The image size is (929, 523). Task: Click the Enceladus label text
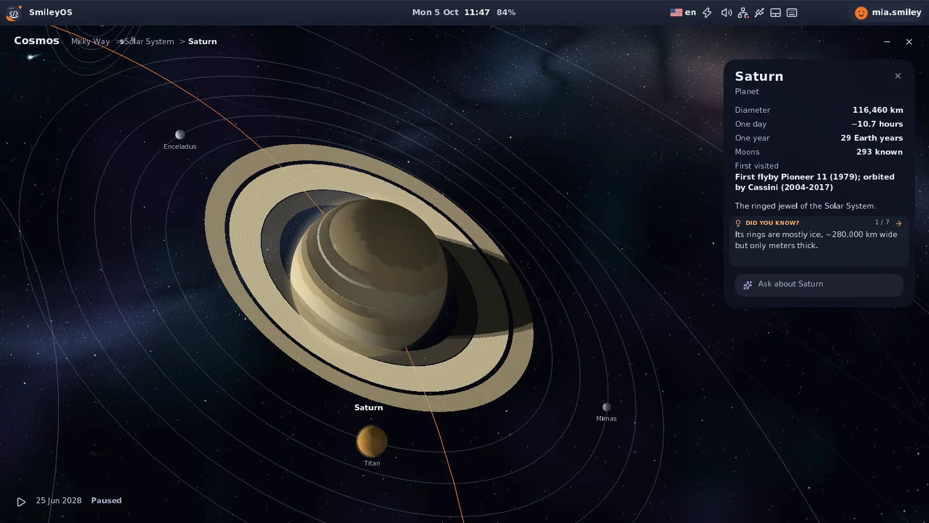180,146
